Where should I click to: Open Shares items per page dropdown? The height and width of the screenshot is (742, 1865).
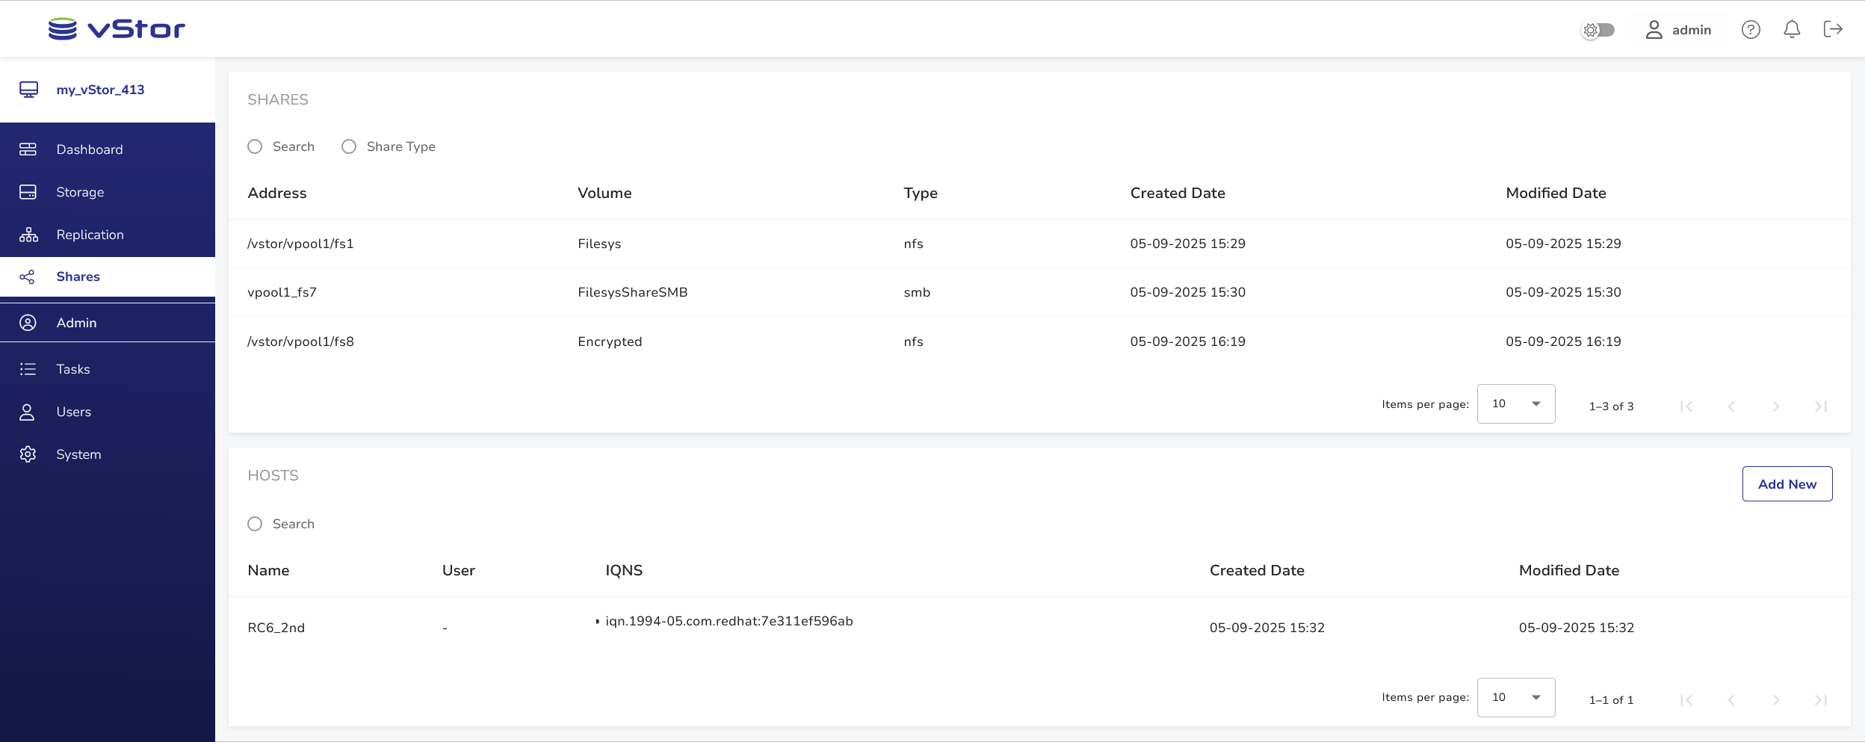[x=1515, y=404]
